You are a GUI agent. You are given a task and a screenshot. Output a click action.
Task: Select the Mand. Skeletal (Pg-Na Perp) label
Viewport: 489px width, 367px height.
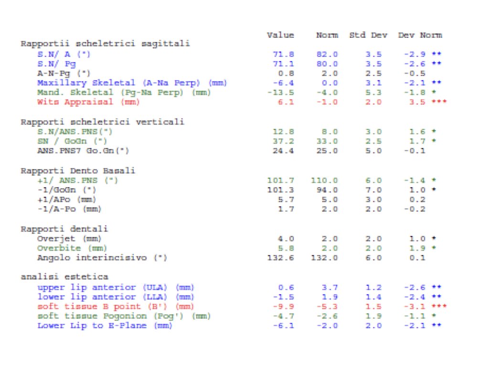pos(124,92)
